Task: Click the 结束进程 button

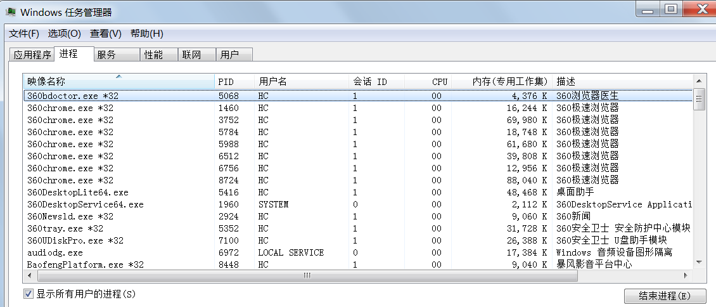Action: point(665,296)
